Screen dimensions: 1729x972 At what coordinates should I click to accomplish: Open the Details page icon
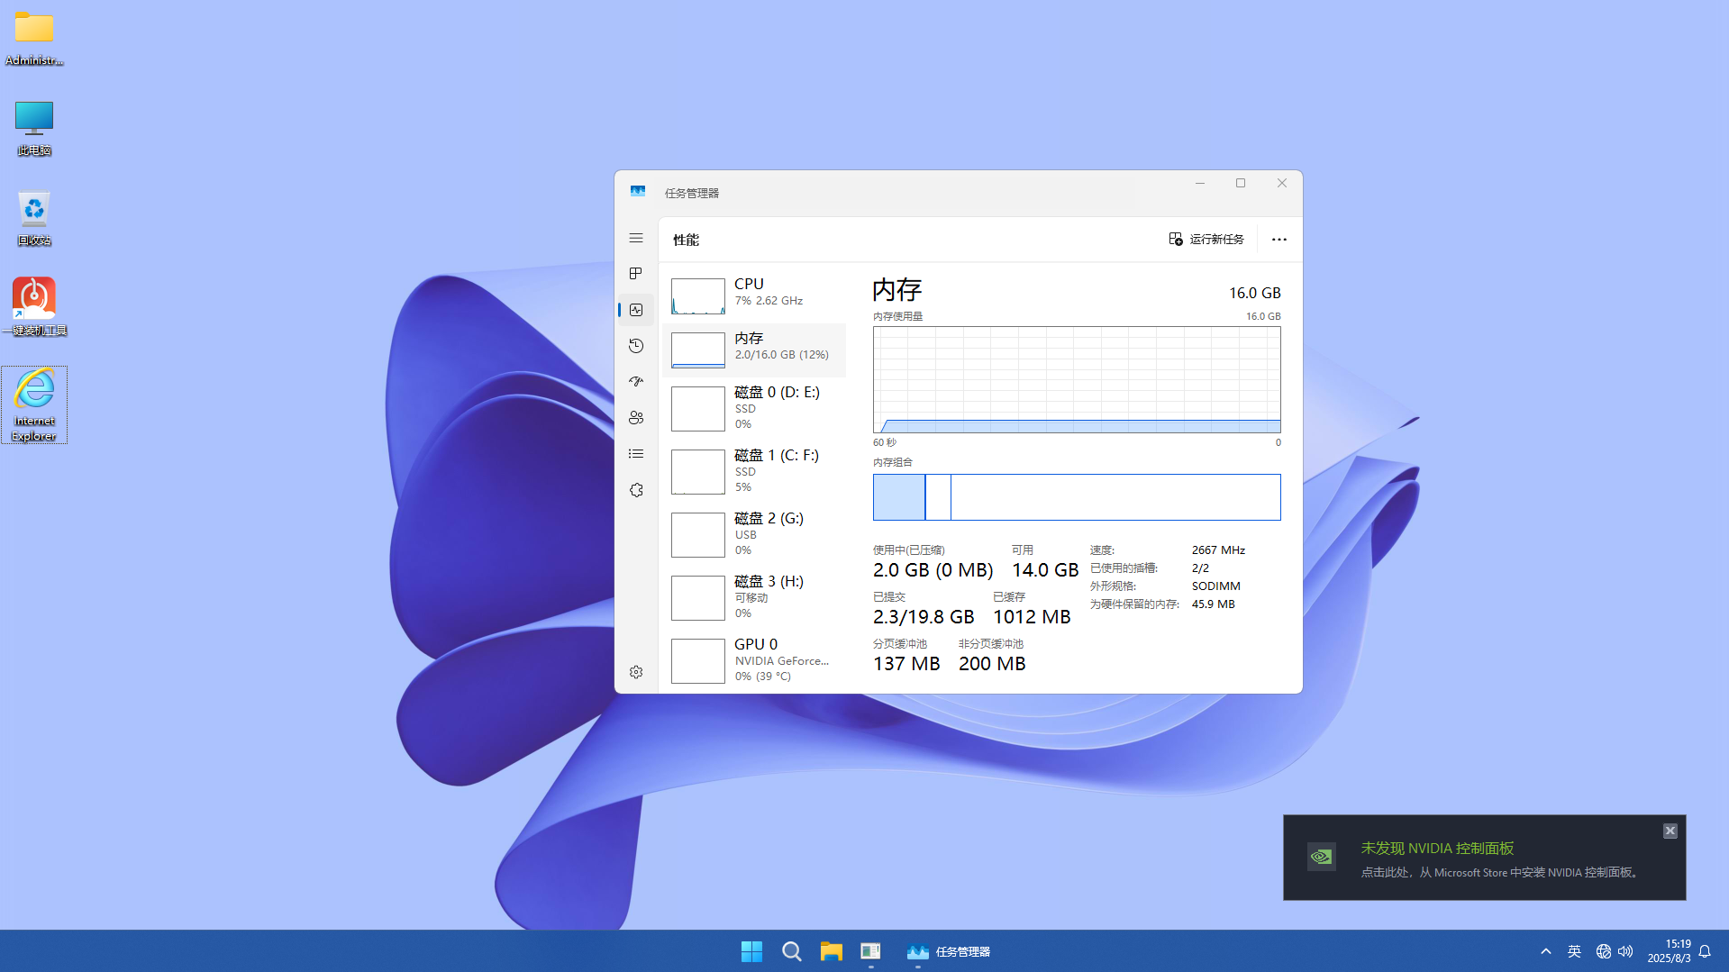click(x=636, y=454)
